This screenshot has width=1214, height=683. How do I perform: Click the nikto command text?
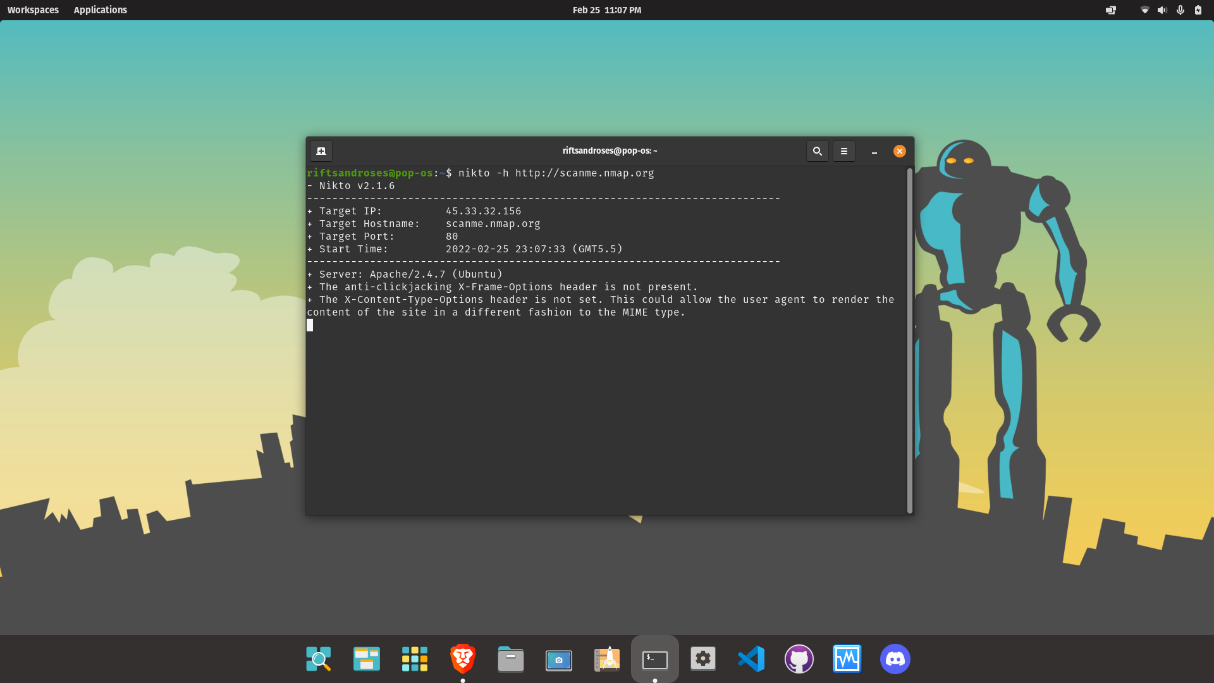556,173
